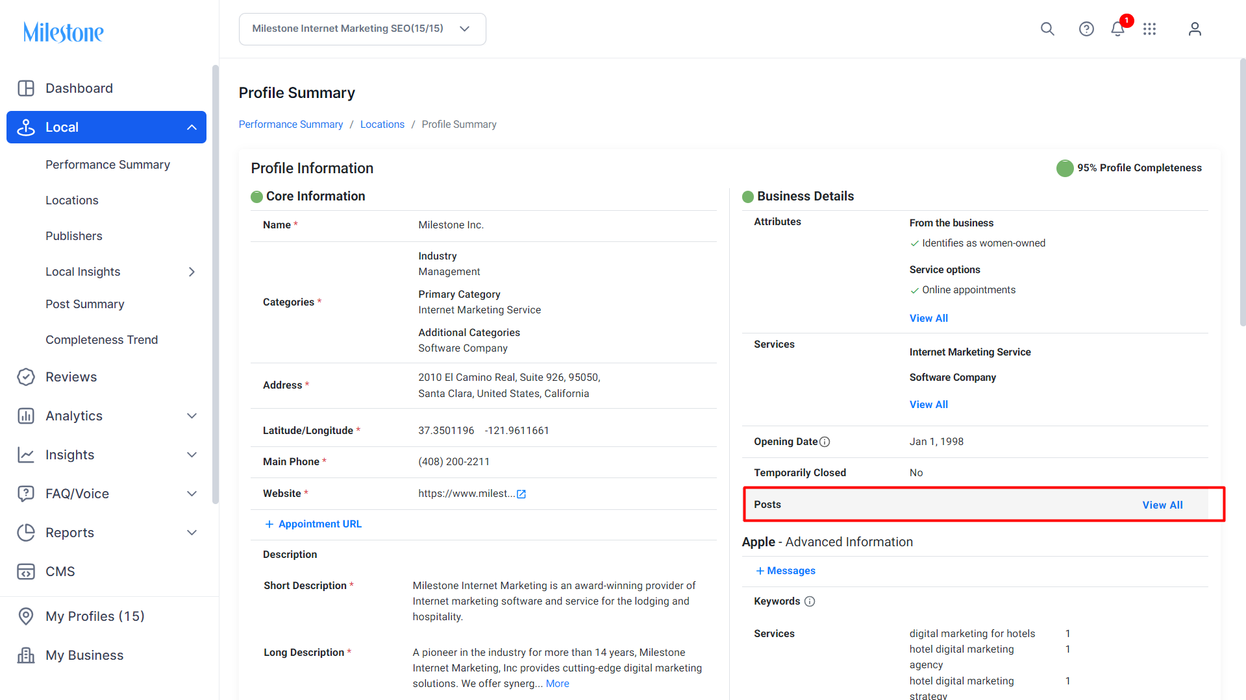Click Locations breadcrumb link
The image size is (1246, 700).
[x=382, y=125]
